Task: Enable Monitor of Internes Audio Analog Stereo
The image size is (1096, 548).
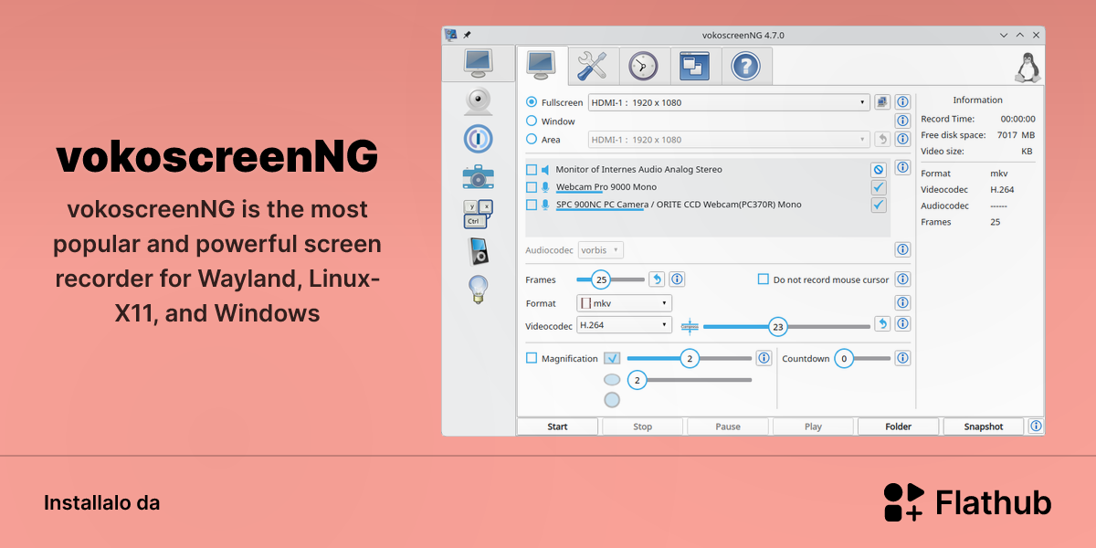Action: (x=532, y=170)
